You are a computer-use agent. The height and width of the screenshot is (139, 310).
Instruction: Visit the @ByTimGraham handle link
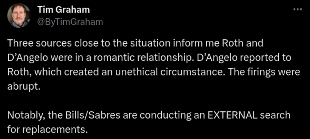tap(70, 22)
